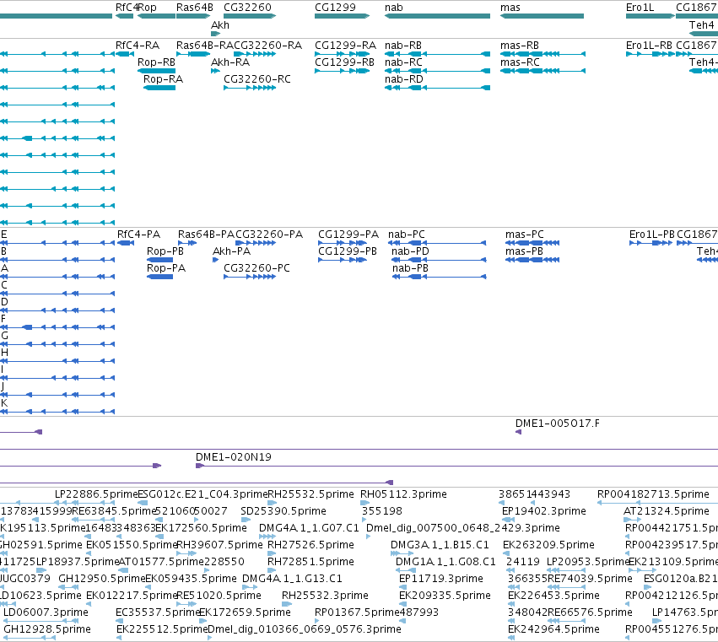718x642 pixels.
Task: Select the nab-PD protein glyph
Action: [x=440, y=260]
